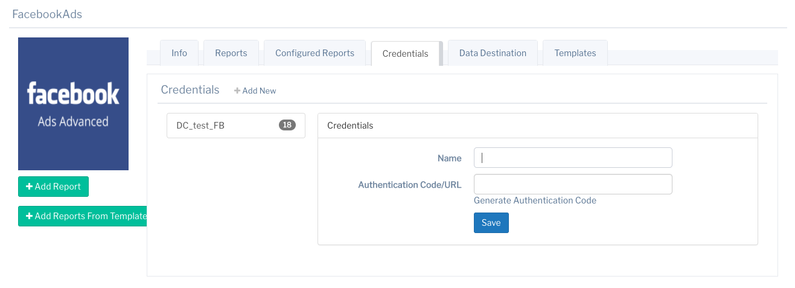Select the Credentials tab
This screenshot has height=288, width=795.
(406, 54)
